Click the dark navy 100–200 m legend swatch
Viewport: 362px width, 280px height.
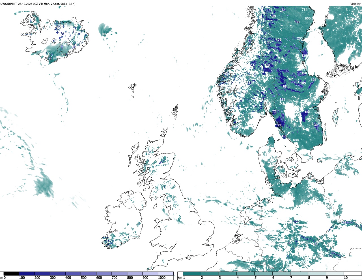tap(27, 274)
